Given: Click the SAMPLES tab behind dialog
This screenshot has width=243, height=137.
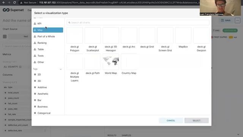Looking at the screenshot, I should pos(126,135).
